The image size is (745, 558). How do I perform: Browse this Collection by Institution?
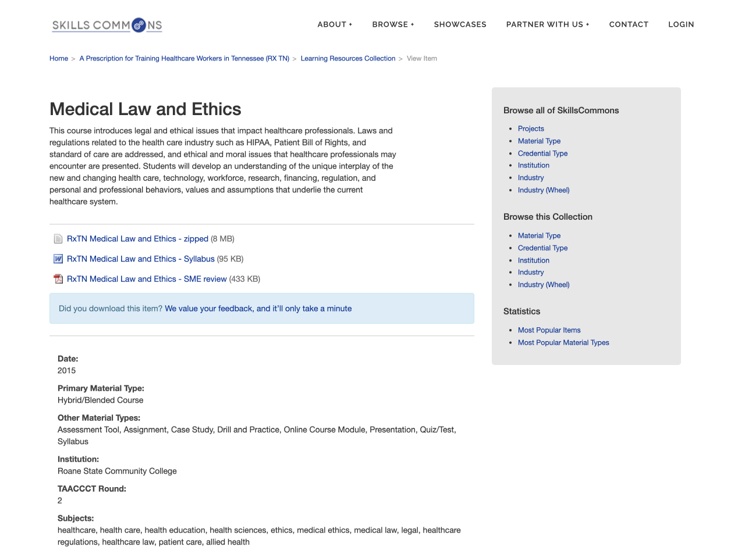tap(534, 260)
